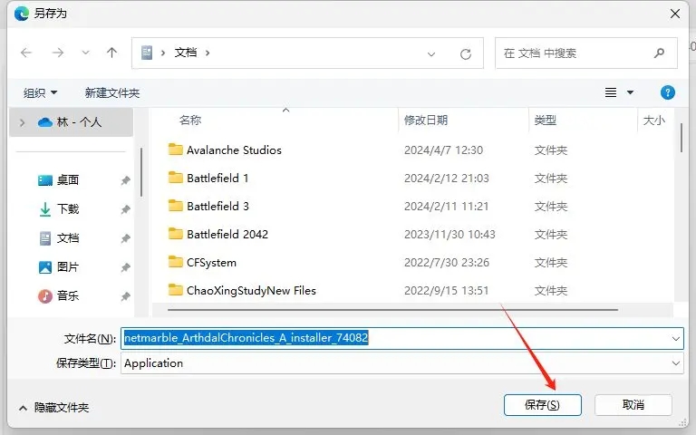
Task: Click the Edge logo in title bar
Action: coord(22,14)
